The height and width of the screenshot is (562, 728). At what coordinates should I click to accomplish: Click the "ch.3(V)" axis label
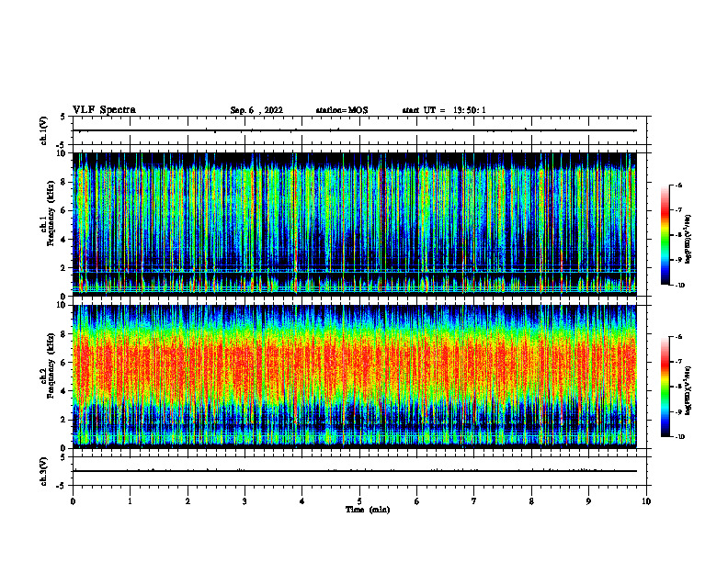point(43,471)
